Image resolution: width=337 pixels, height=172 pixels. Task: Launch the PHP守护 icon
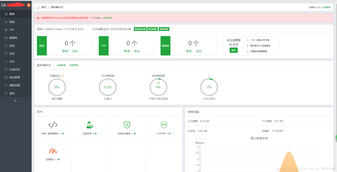(164, 124)
